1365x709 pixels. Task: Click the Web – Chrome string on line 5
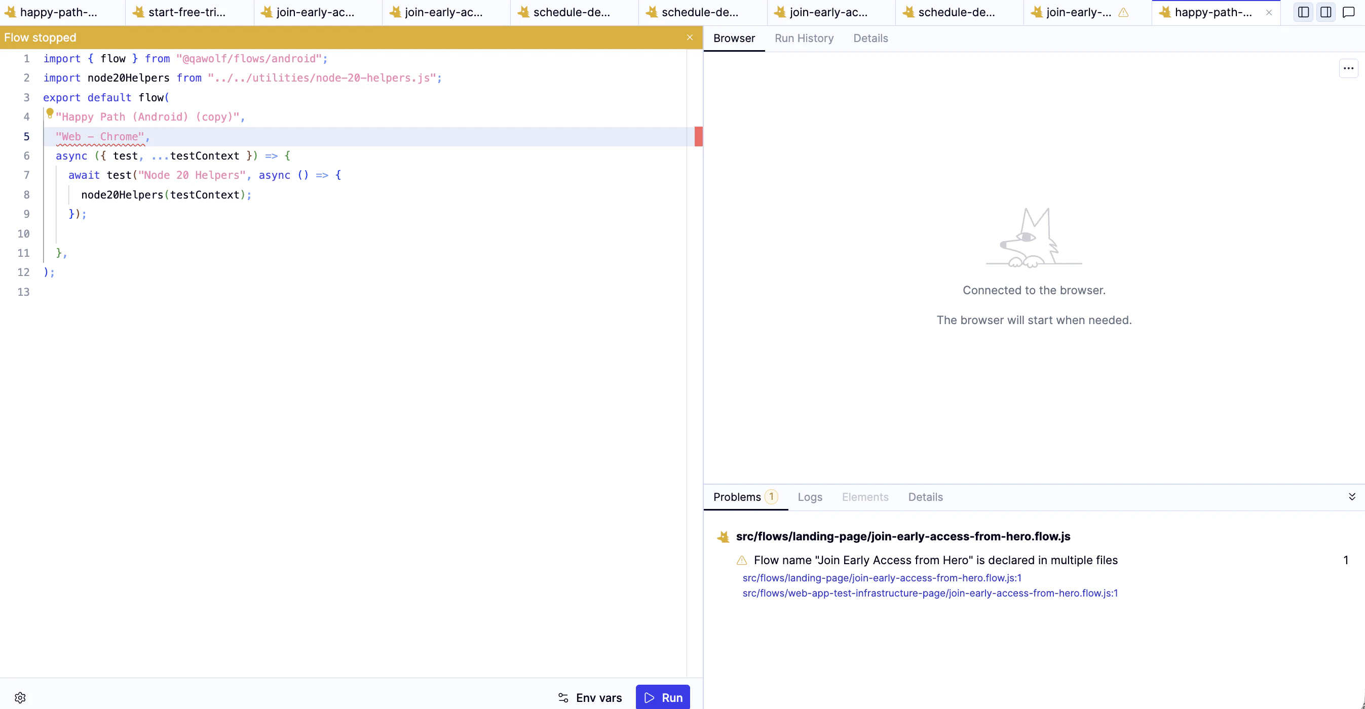[100, 136]
